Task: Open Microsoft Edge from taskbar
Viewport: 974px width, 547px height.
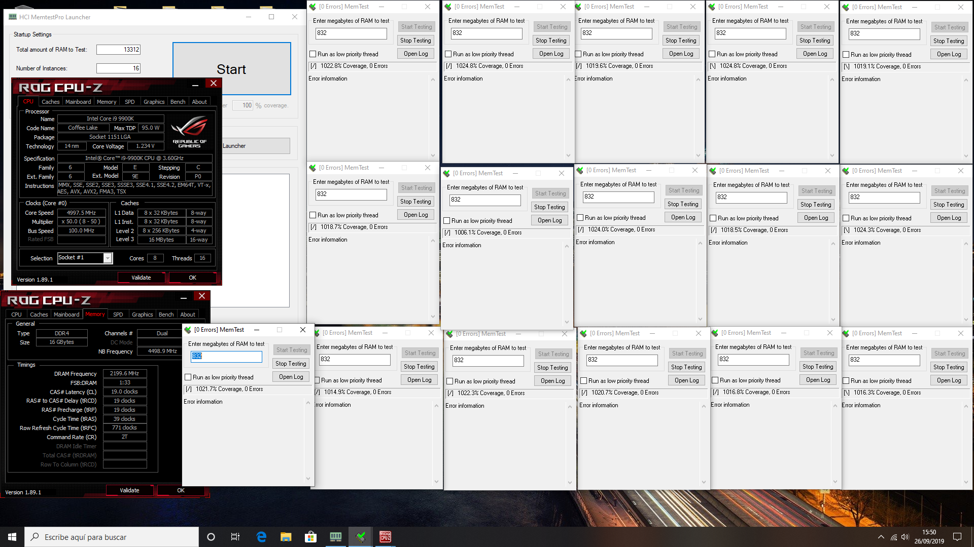Action: pyautogui.click(x=261, y=537)
